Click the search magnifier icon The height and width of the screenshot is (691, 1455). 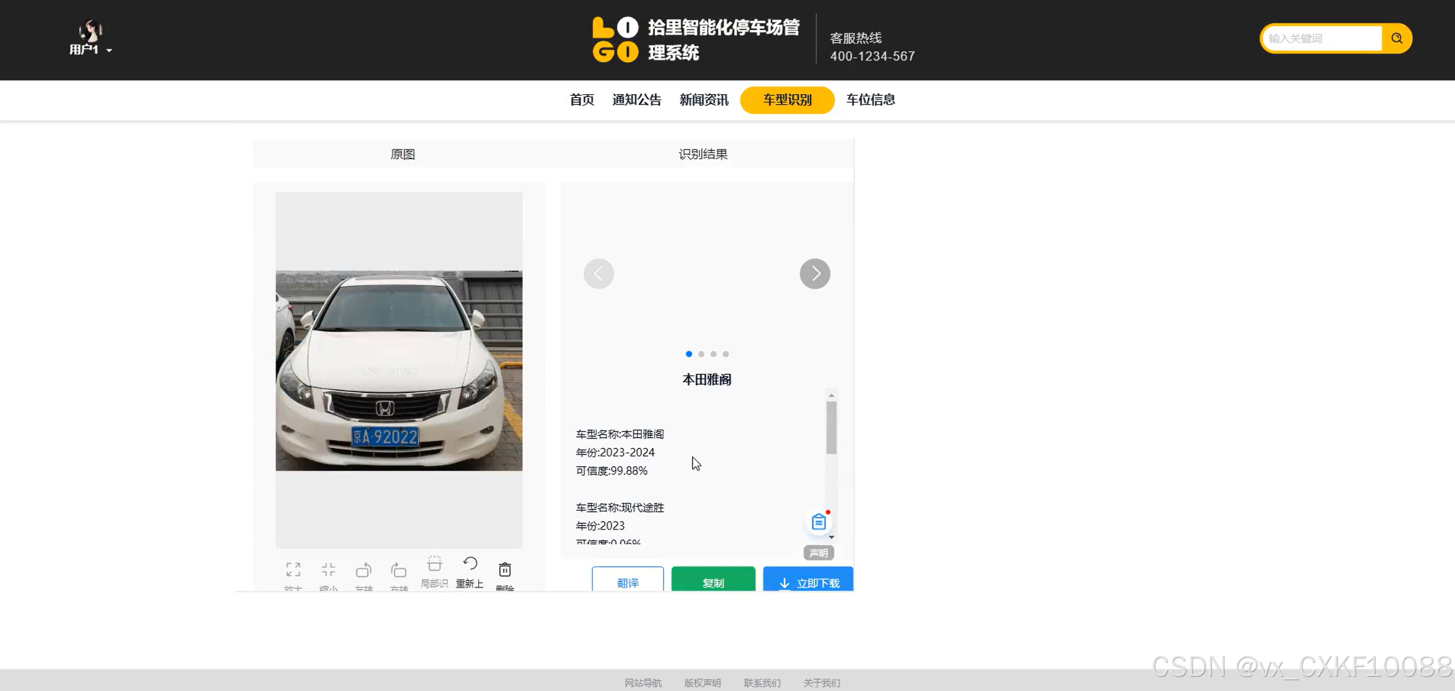[1396, 38]
